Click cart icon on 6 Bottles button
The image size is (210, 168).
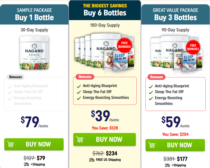80,139
